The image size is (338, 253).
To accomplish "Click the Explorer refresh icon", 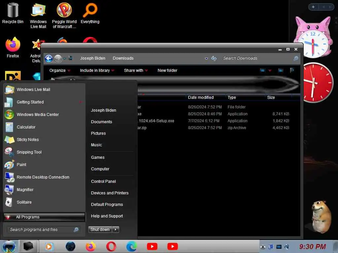I will pos(214,58).
